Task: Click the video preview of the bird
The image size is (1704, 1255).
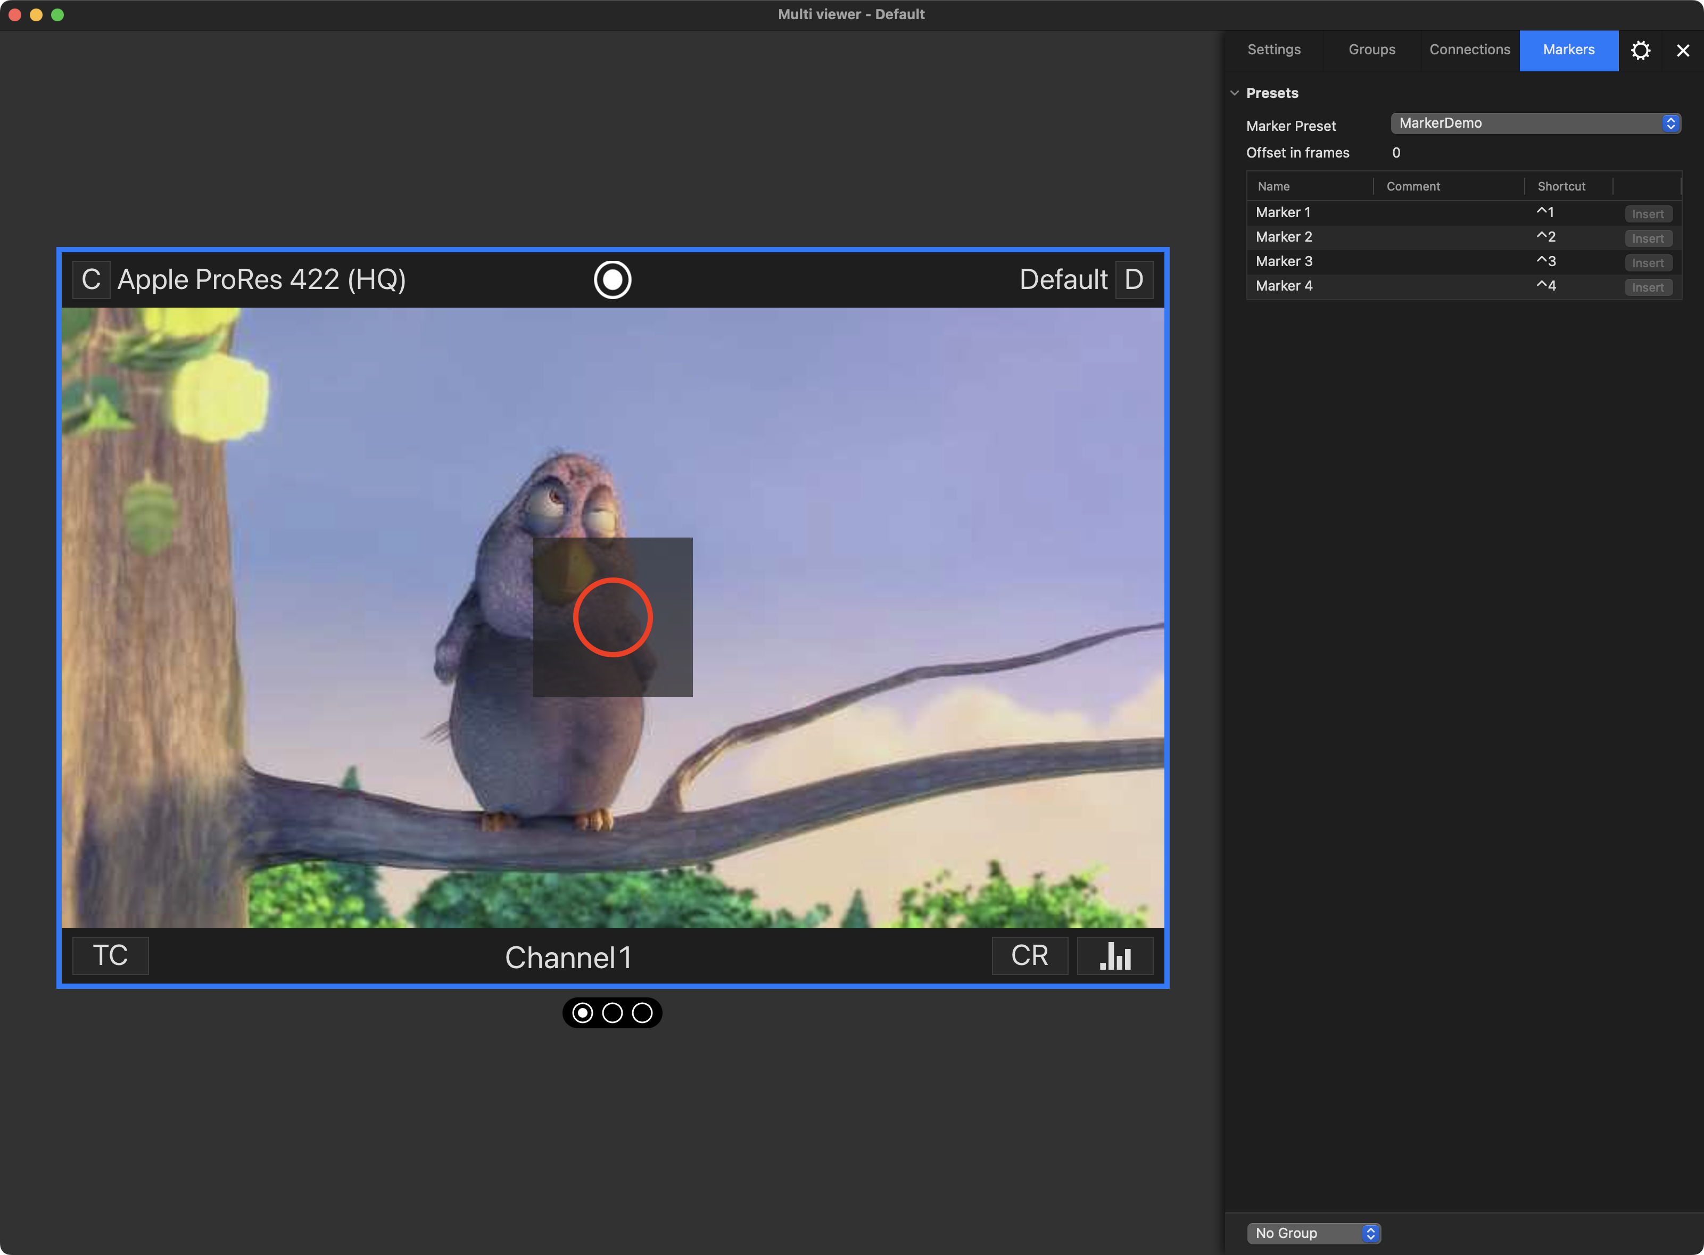Action: pyautogui.click(x=613, y=617)
